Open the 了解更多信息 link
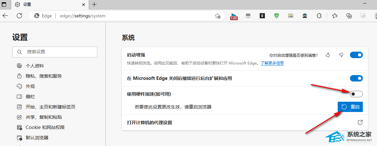Screen dimensions: 377x146 [272, 63]
